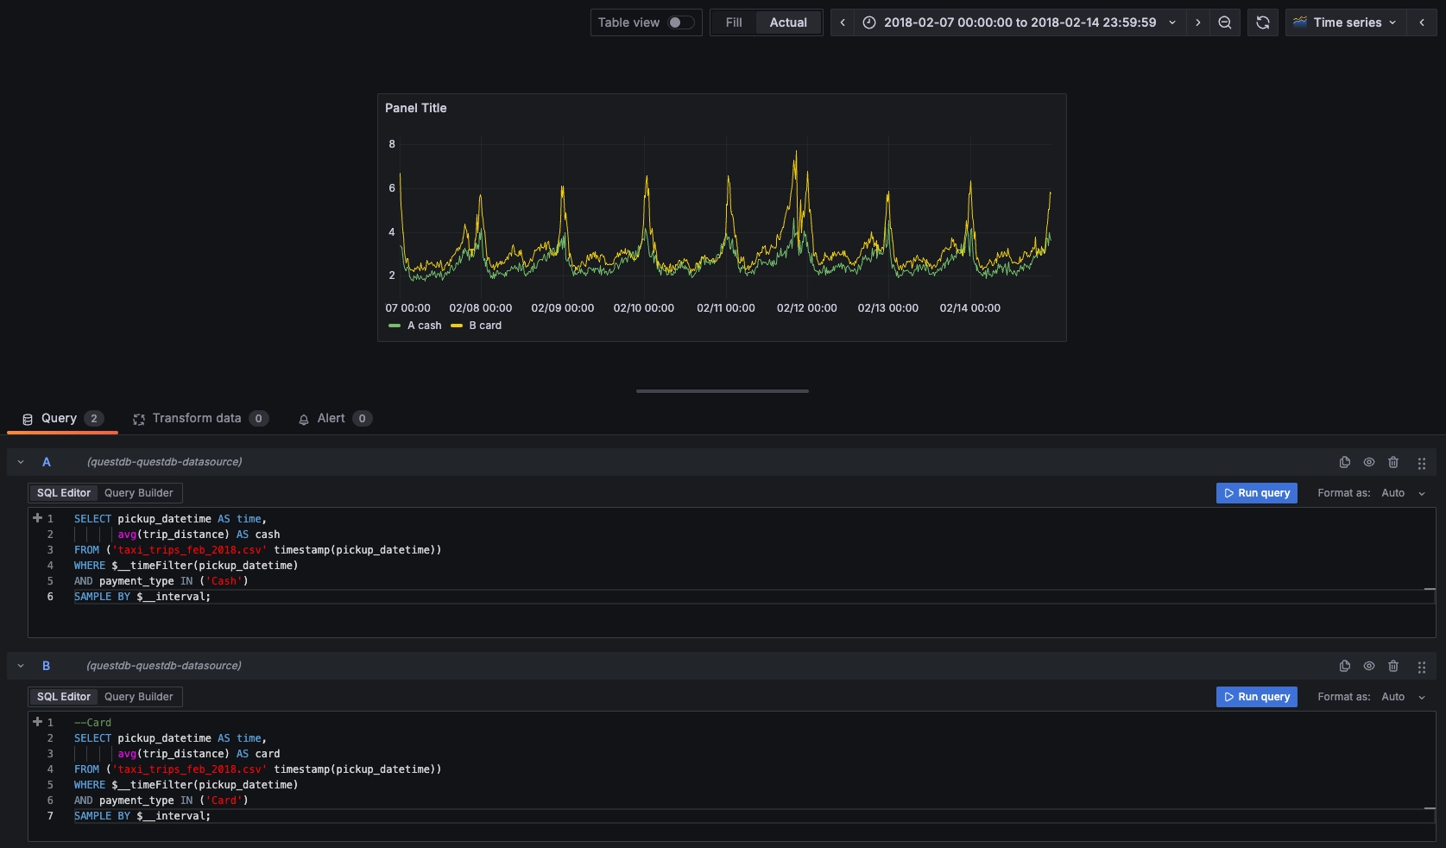Click the transform icon on Transform tab
This screenshot has width=1446, height=848.
click(x=139, y=419)
